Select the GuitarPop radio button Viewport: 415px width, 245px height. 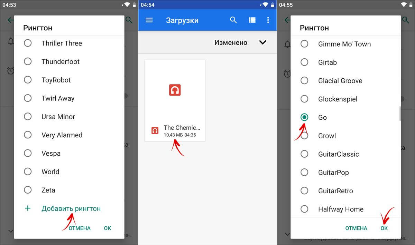coord(304,172)
